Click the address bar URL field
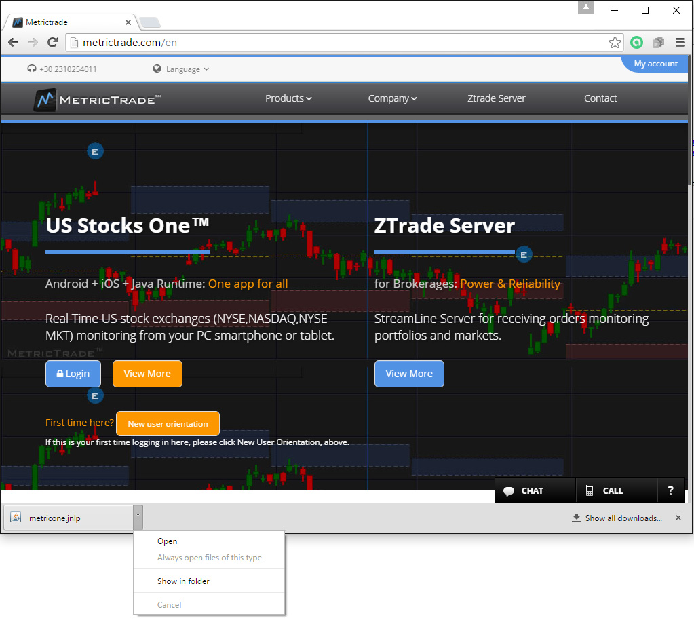Image resolution: width=694 pixels, height=620 pixels. coord(345,43)
